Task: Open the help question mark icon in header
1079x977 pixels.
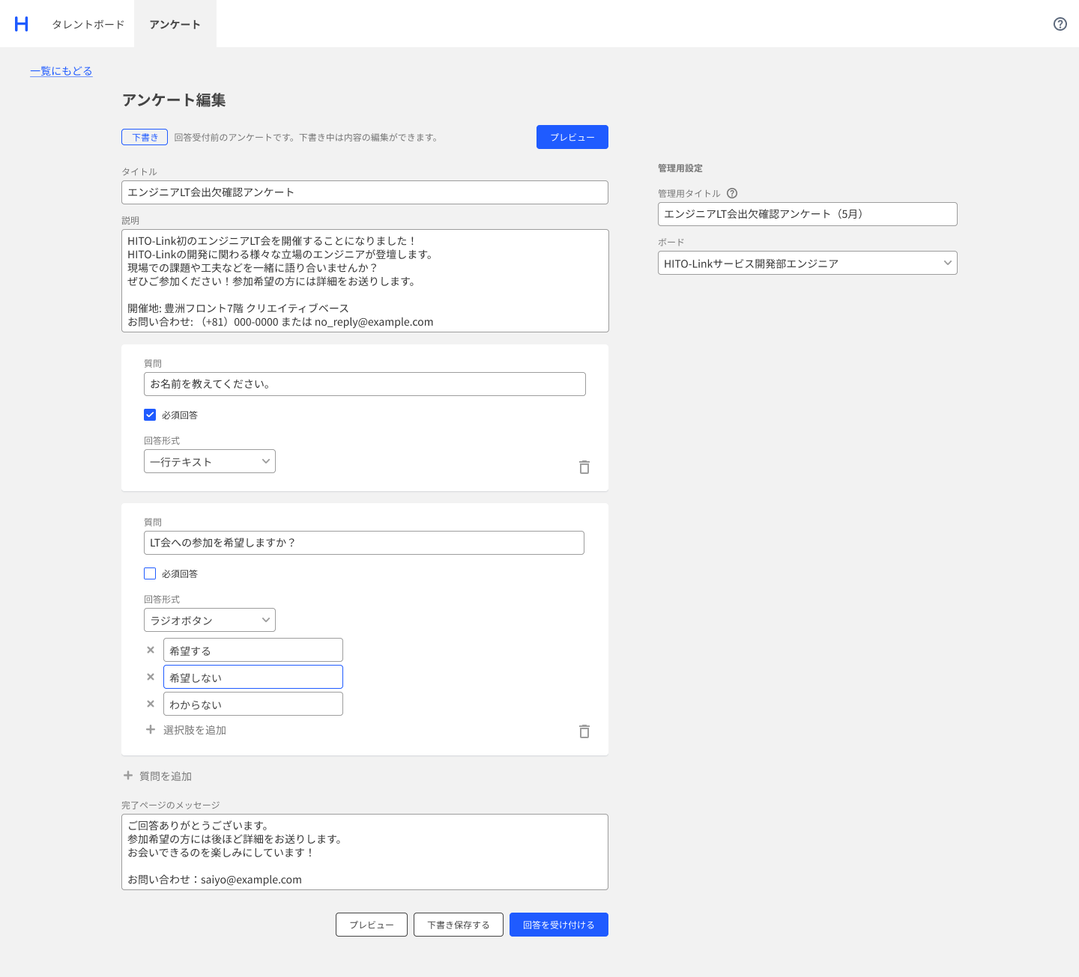Action: point(1060,24)
